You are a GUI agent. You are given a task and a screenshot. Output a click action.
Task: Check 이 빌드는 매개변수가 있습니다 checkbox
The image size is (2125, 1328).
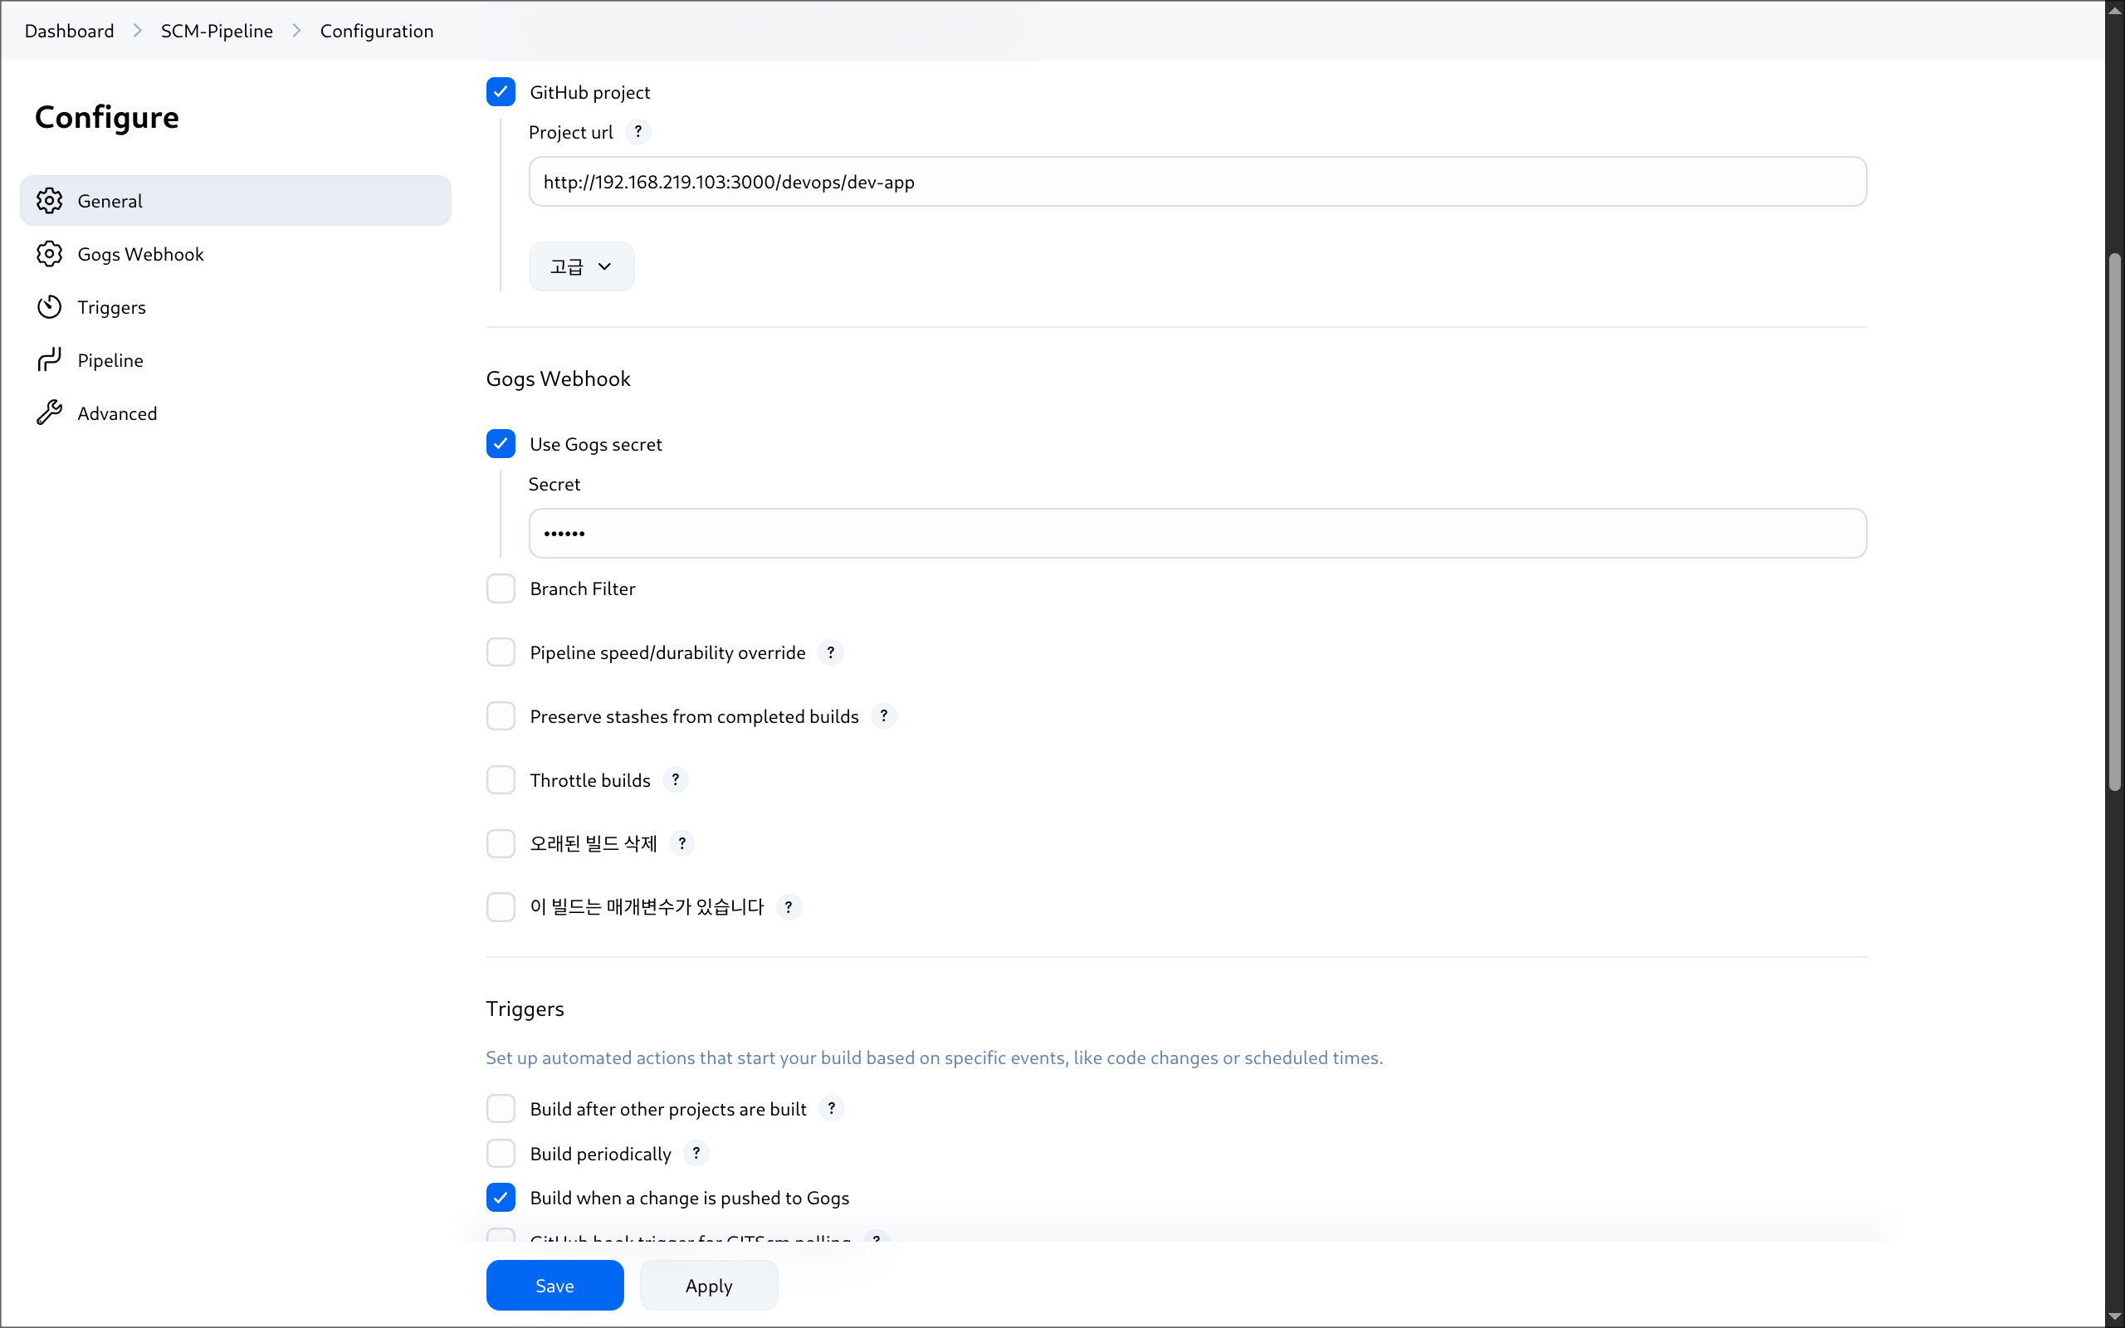(501, 907)
